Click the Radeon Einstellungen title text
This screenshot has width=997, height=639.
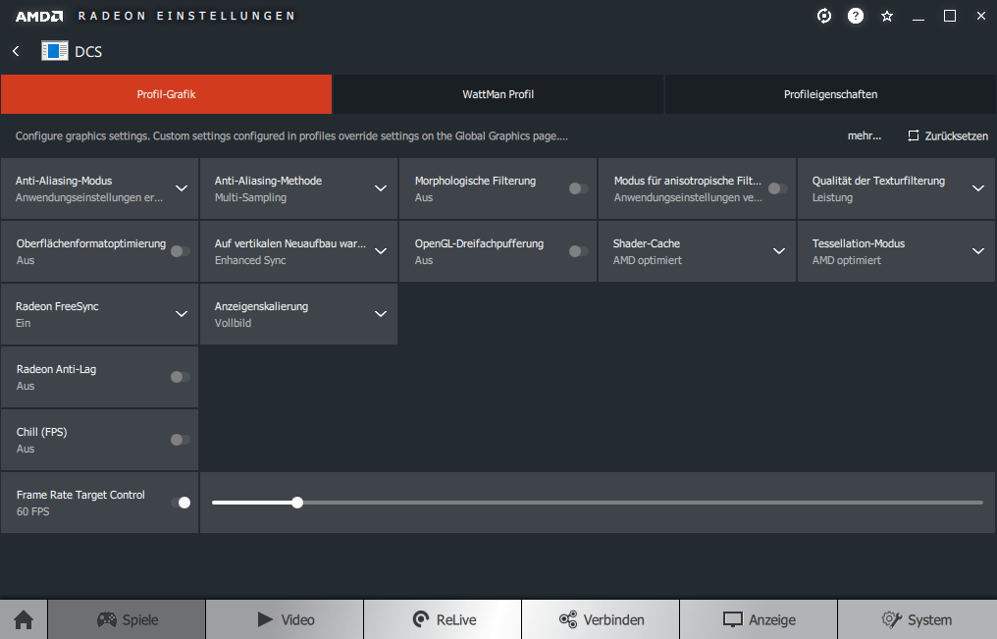coord(186,16)
